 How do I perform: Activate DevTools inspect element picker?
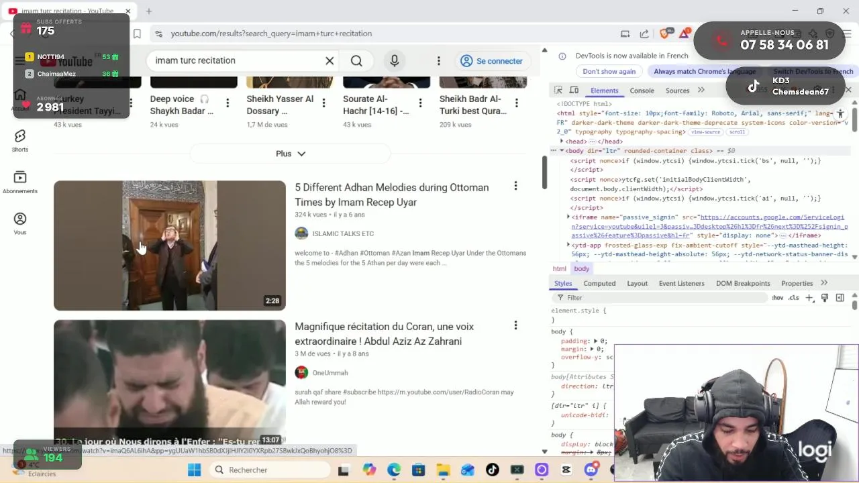[x=558, y=90]
